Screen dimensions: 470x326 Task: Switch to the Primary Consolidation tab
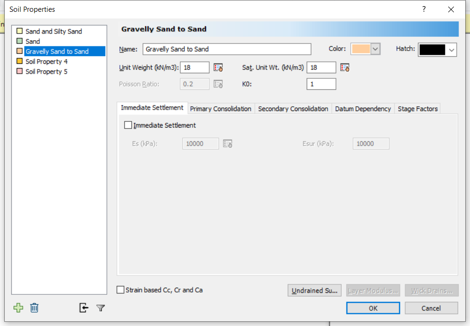tap(221, 108)
